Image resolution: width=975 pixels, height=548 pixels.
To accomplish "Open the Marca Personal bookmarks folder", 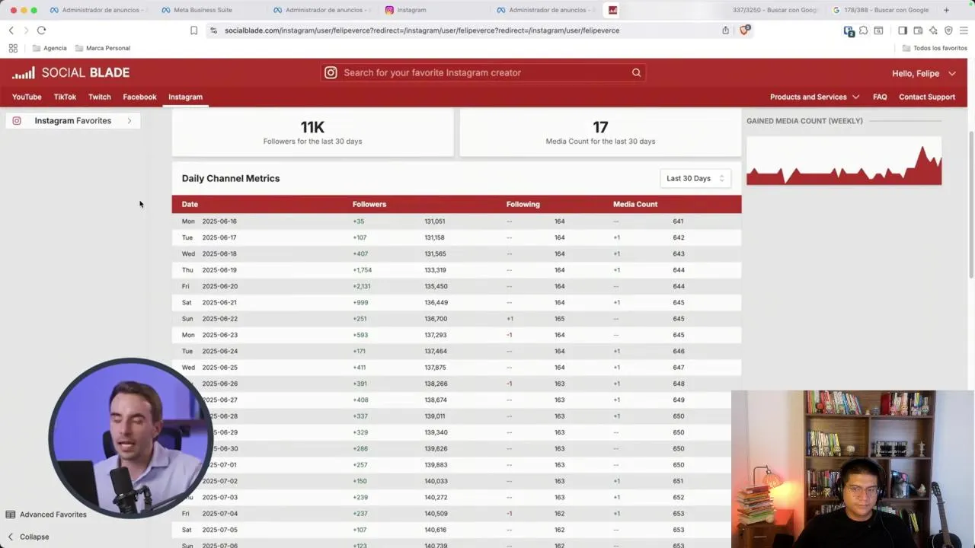I will pyautogui.click(x=102, y=48).
